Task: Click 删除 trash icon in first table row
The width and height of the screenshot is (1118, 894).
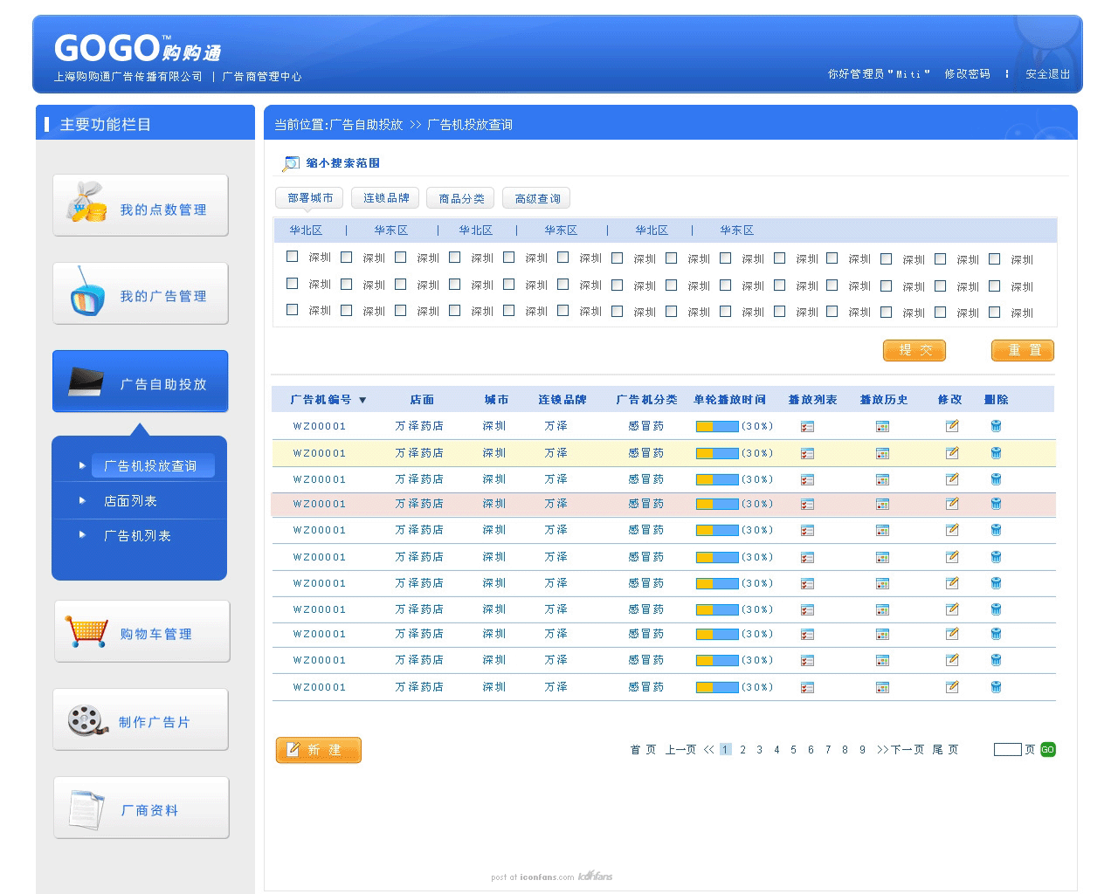Action: click(996, 426)
